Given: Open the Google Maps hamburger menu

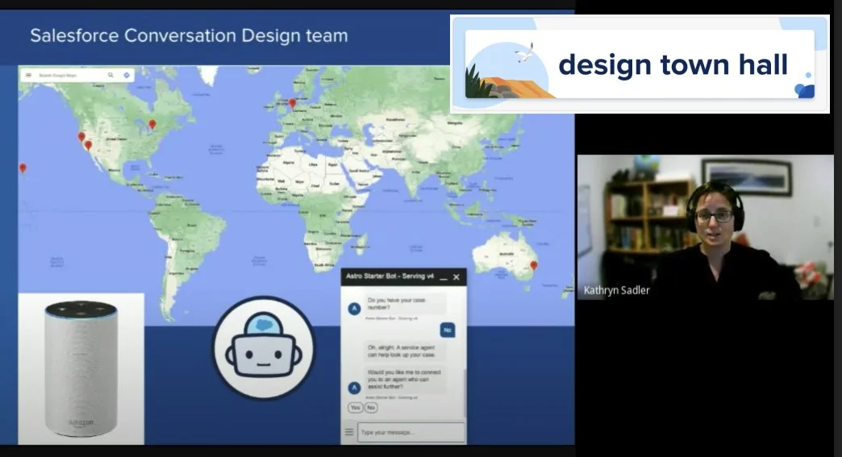Looking at the screenshot, I should [x=29, y=75].
